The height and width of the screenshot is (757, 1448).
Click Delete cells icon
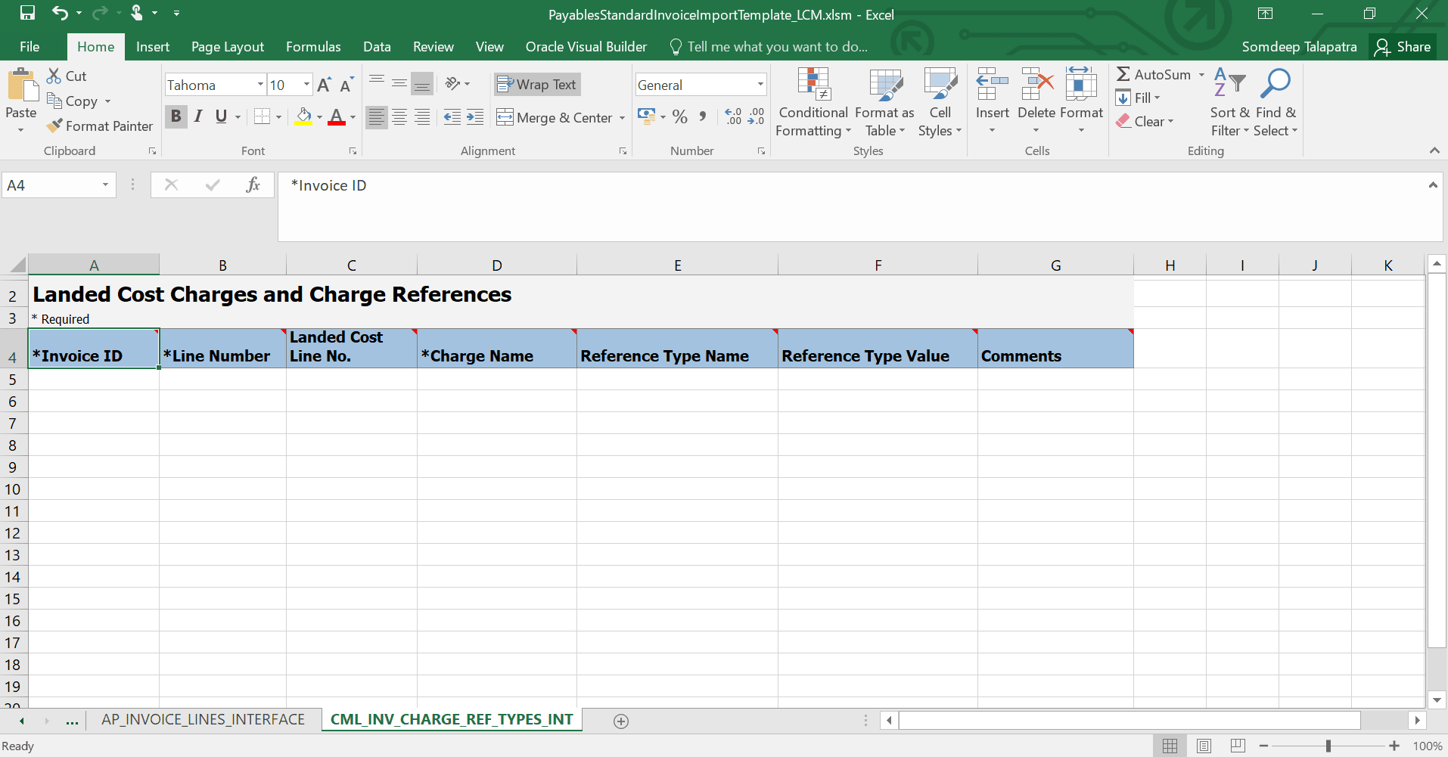click(x=1036, y=84)
